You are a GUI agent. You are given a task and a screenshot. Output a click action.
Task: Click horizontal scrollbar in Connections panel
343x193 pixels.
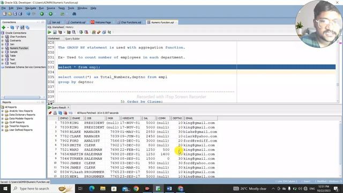[22, 97]
